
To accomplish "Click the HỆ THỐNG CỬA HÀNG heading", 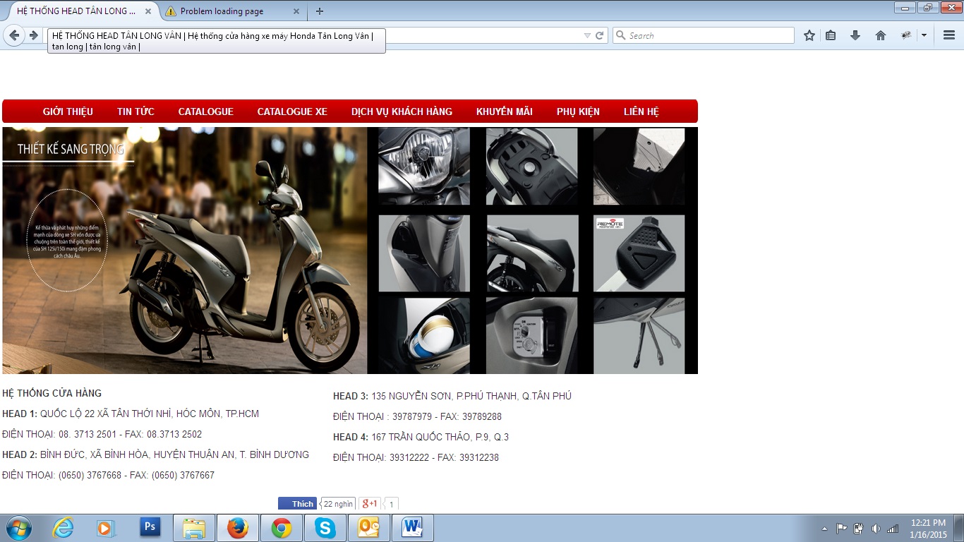I will click(52, 393).
